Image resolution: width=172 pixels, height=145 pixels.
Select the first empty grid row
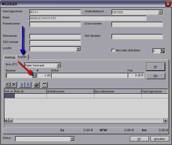[86, 96]
